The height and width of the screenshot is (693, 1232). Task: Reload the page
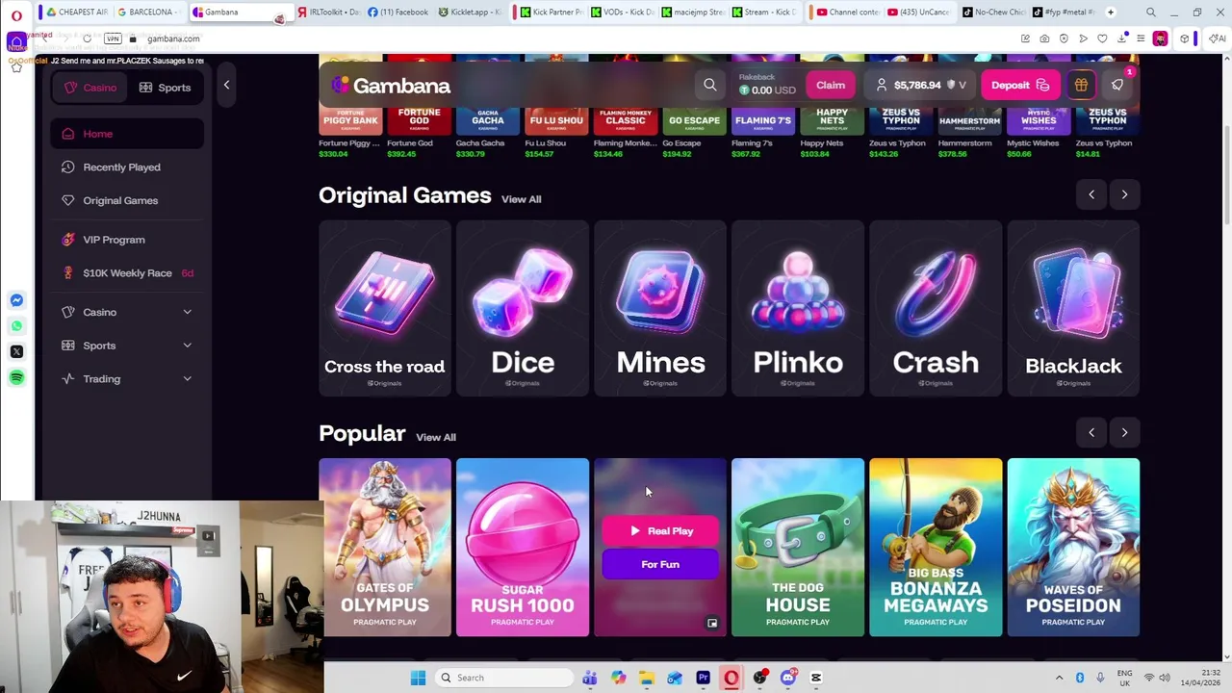tap(87, 38)
